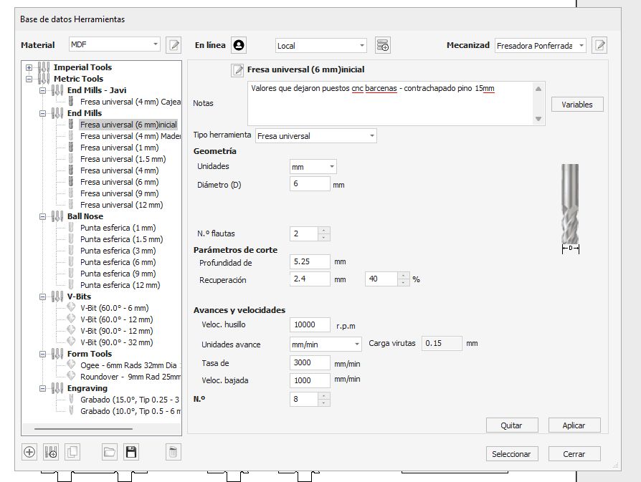
Task: Collapse Form Tools group
Action: point(42,354)
